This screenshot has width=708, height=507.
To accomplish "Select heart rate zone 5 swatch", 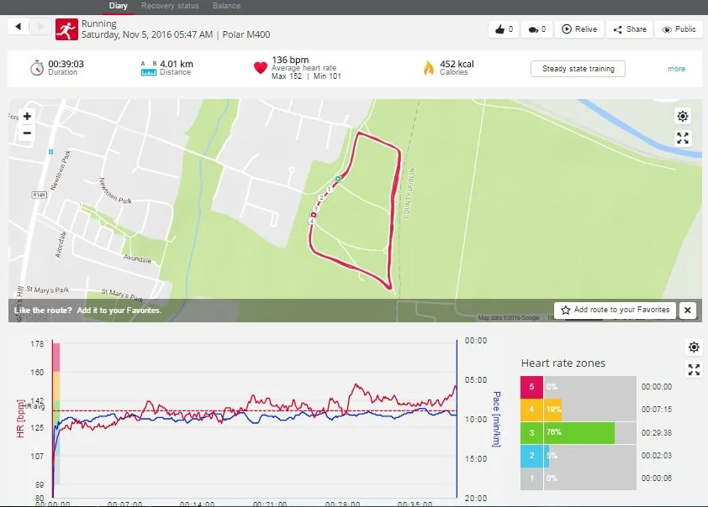I will point(532,387).
